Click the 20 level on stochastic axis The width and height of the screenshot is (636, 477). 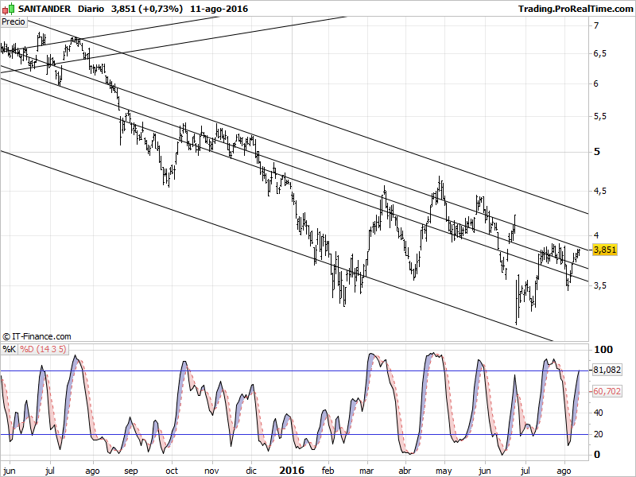[599, 434]
